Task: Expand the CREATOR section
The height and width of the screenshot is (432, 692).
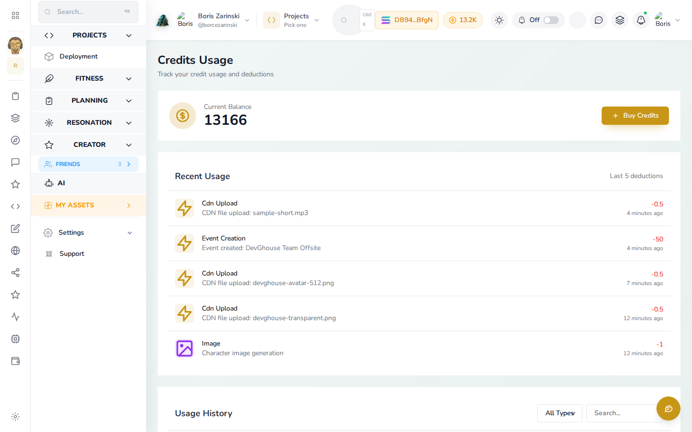Action: pos(88,145)
